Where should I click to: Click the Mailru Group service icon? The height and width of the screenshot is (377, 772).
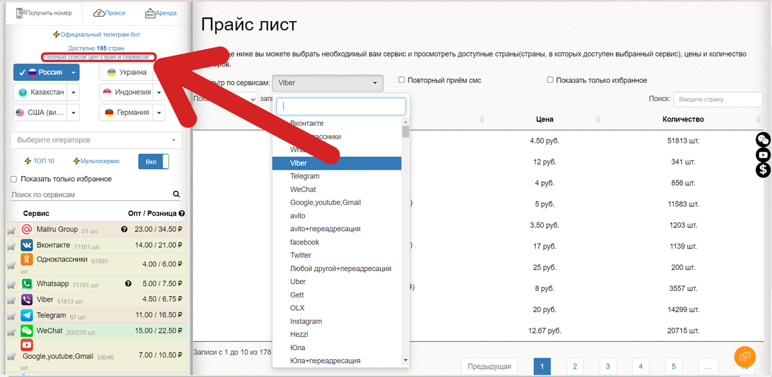click(x=26, y=229)
